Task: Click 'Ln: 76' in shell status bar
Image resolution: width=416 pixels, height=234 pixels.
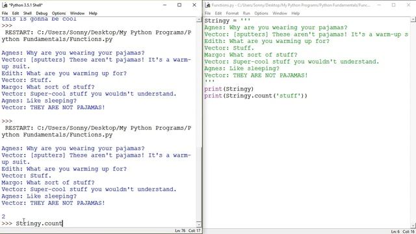Action: click(180, 231)
